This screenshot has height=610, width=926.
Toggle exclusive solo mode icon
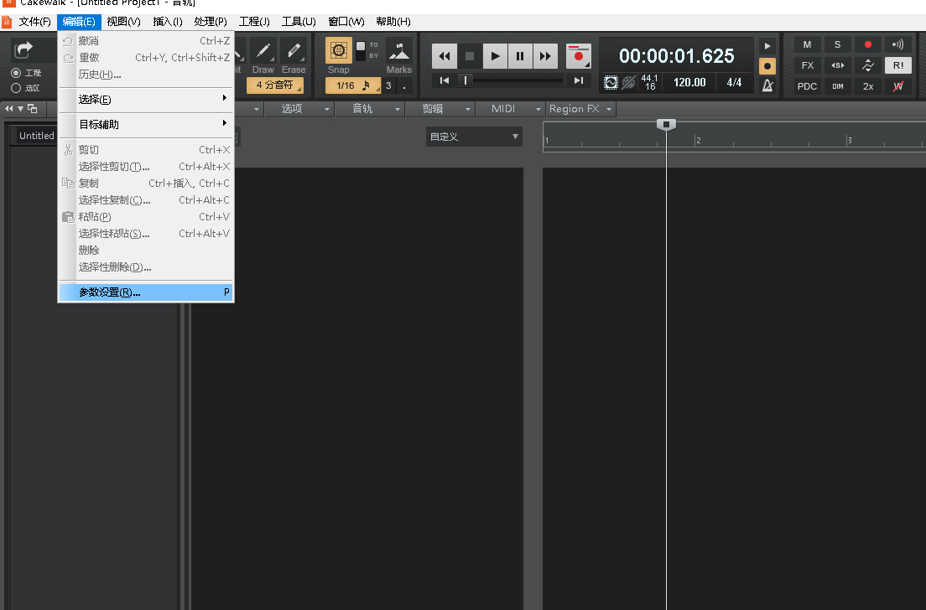click(x=837, y=65)
